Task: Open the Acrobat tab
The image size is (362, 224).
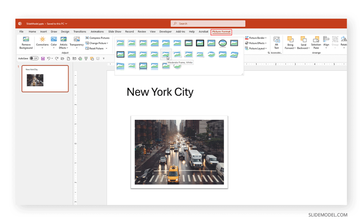Action: click(x=203, y=32)
